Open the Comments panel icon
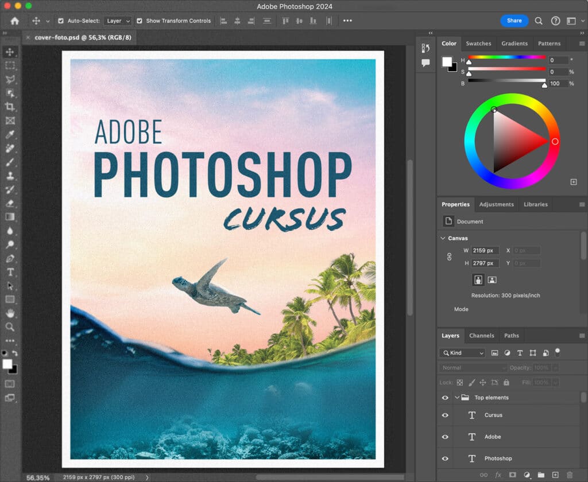Image resolution: width=588 pixels, height=482 pixels. point(425,63)
